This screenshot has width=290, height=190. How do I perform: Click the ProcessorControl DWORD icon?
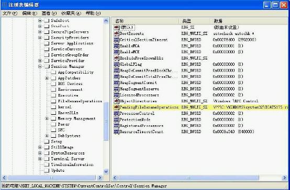(x=116, y=113)
